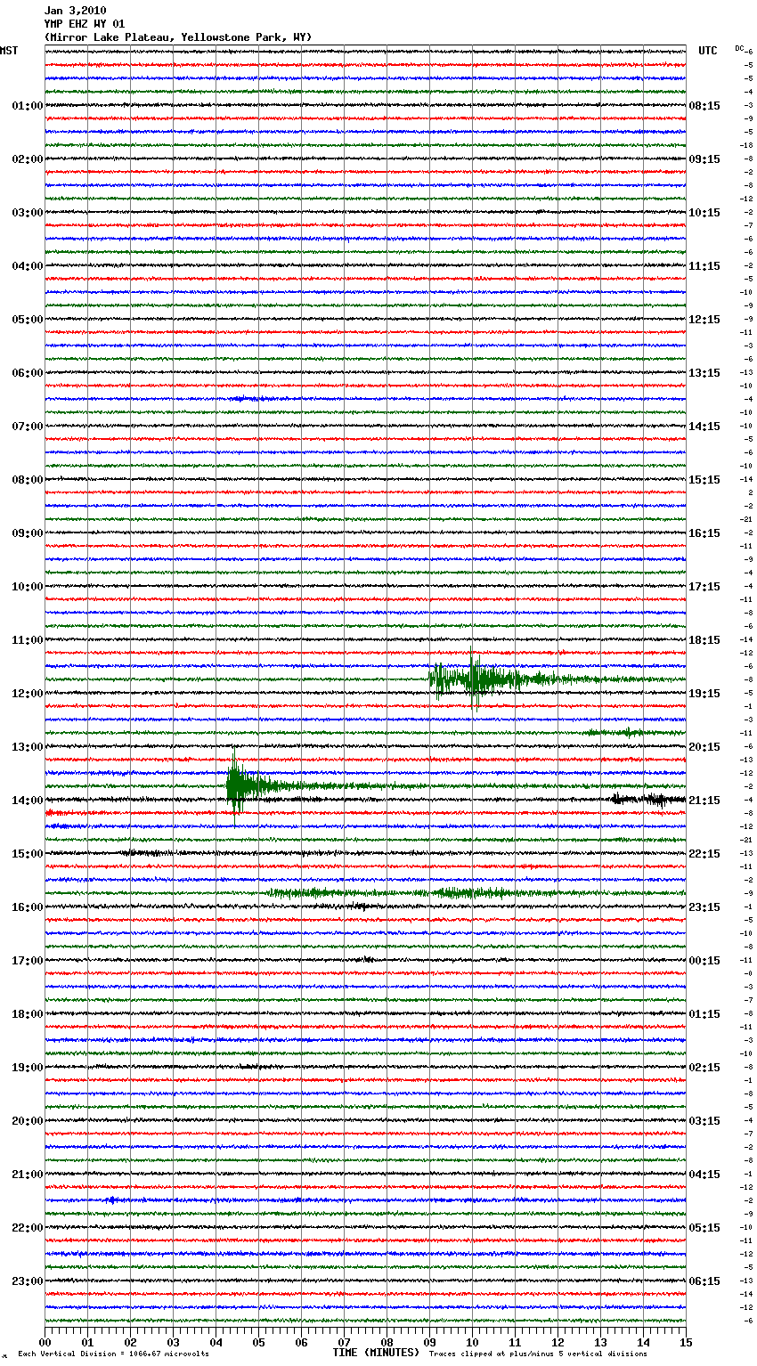Click the "09:15" UTC time label

704,159
